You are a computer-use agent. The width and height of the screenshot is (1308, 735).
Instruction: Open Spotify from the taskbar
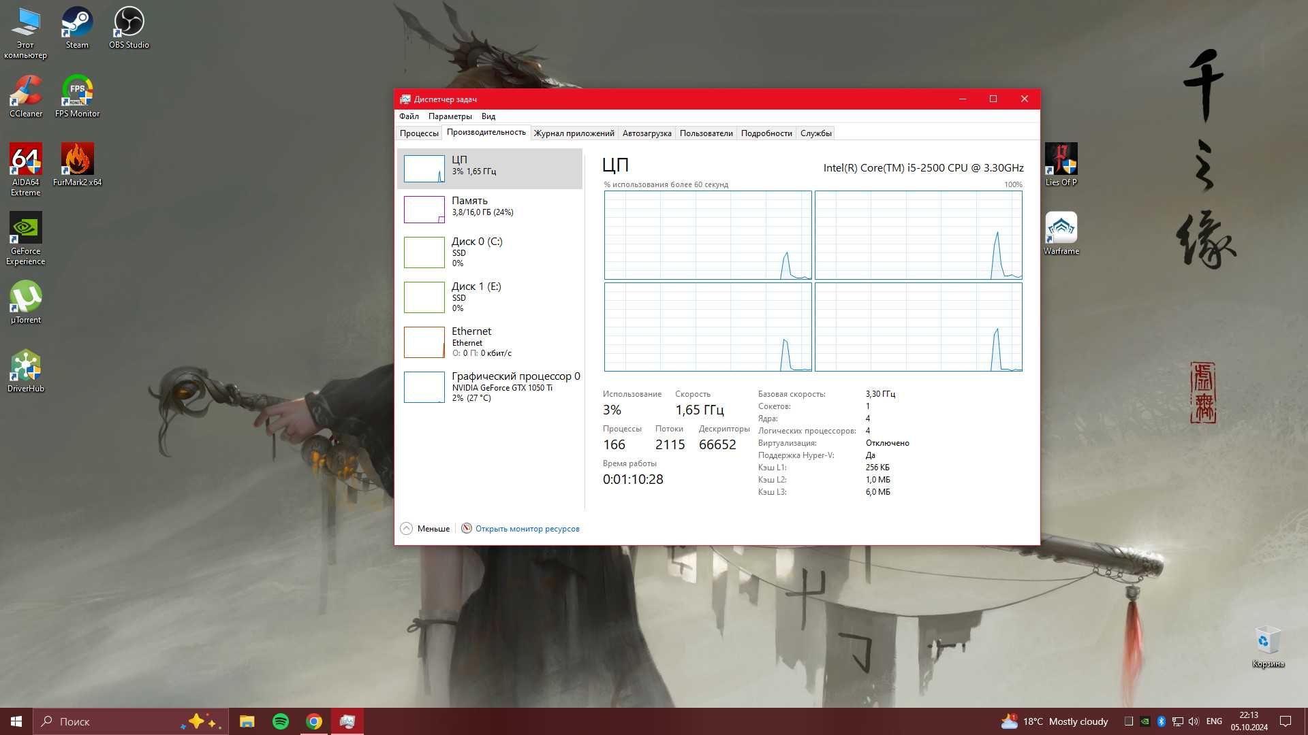[x=281, y=721]
